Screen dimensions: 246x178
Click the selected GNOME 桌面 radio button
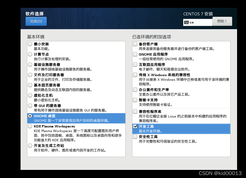(x=30, y=116)
